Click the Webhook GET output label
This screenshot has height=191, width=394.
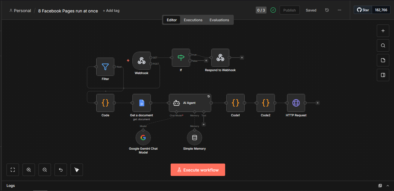pyautogui.click(x=155, y=58)
